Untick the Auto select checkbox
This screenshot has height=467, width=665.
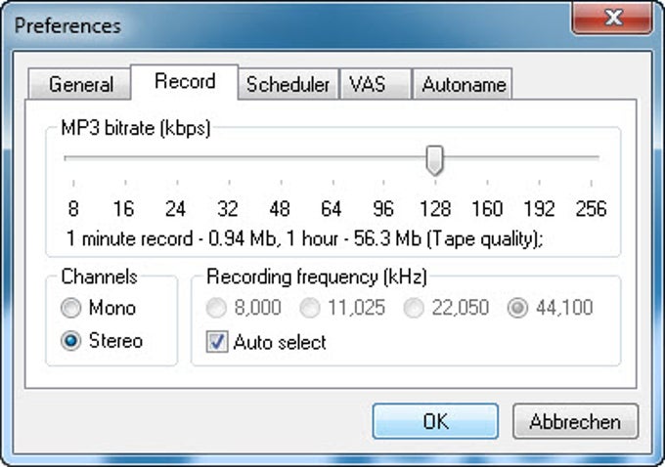tap(217, 342)
